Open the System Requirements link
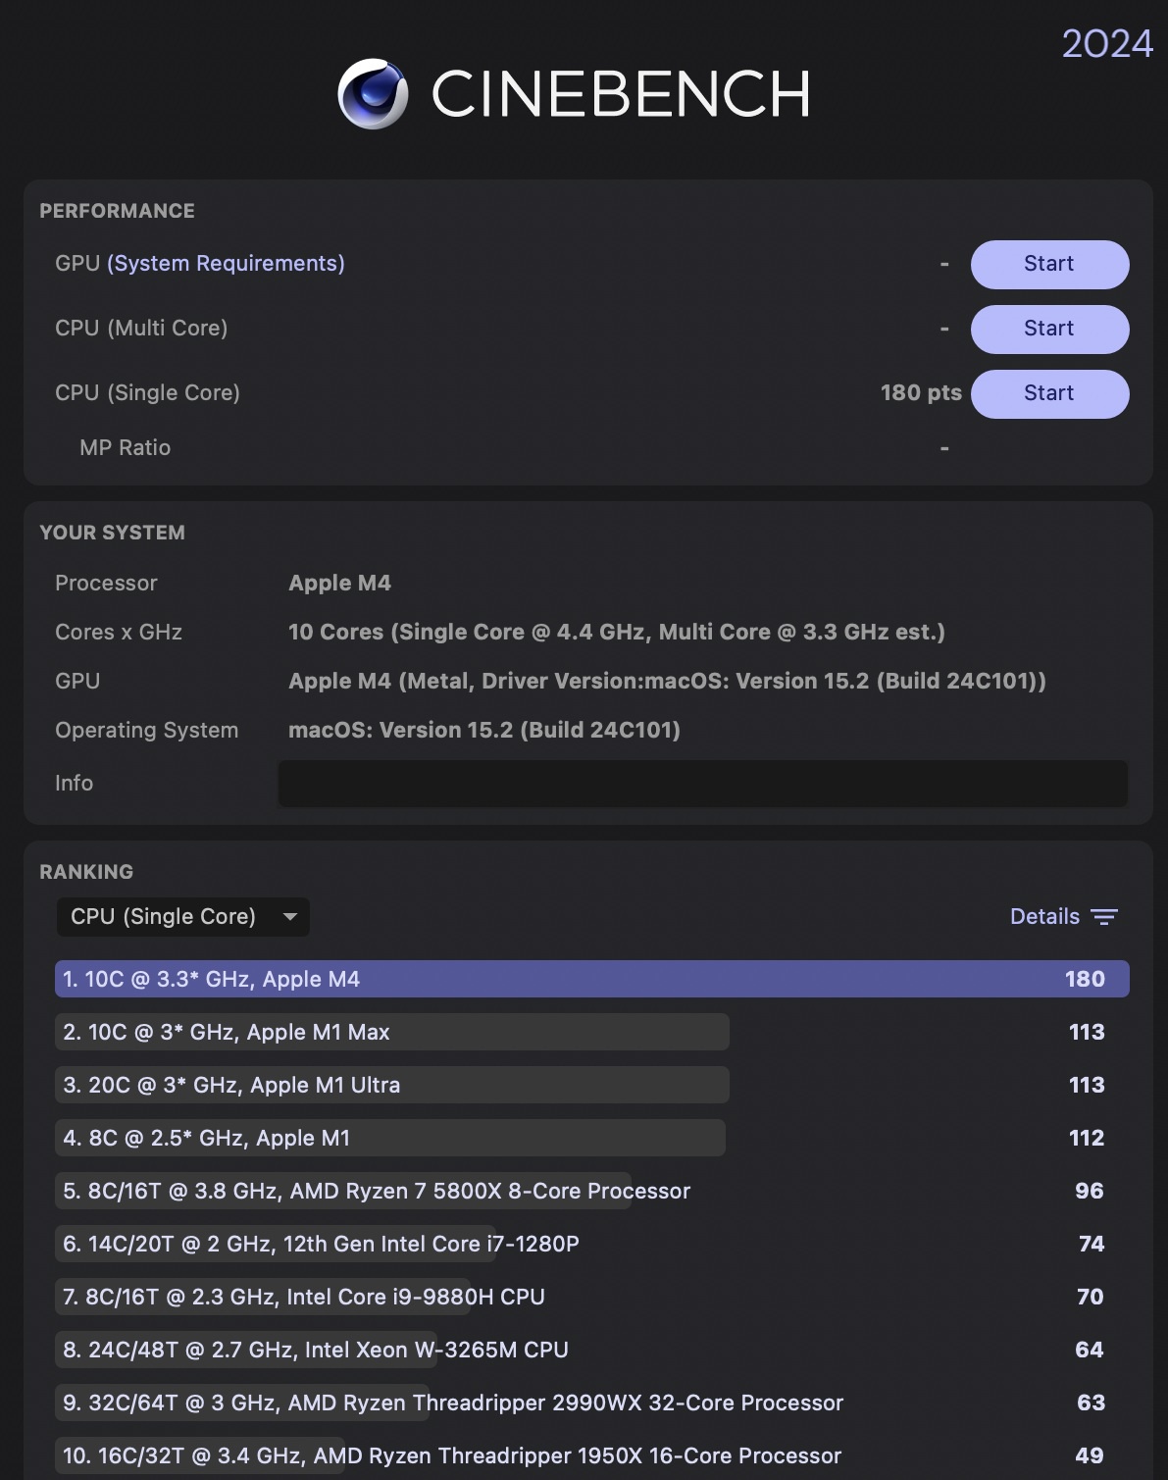This screenshot has height=1480, width=1168. click(x=226, y=264)
